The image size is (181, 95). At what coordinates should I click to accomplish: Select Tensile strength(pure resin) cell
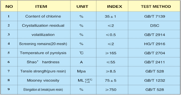(x=43, y=71)
